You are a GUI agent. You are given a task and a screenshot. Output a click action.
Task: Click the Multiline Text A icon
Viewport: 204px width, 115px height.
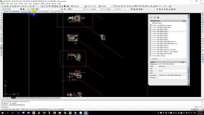(157, 9)
